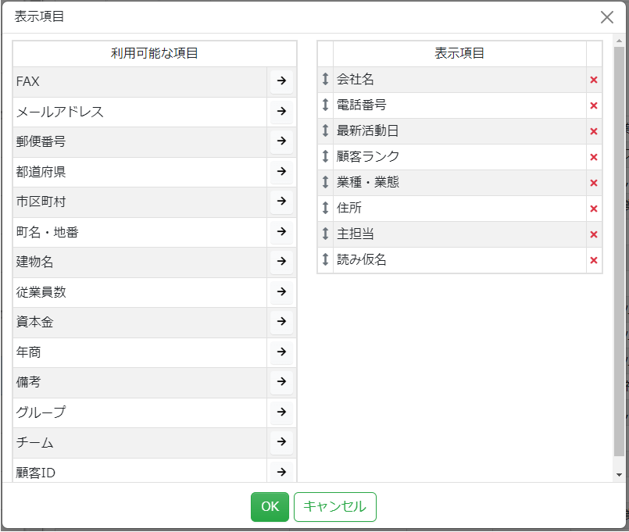Delete 電話番号 from displayed items
This screenshot has width=629, height=532.
pyautogui.click(x=594, y=105)
